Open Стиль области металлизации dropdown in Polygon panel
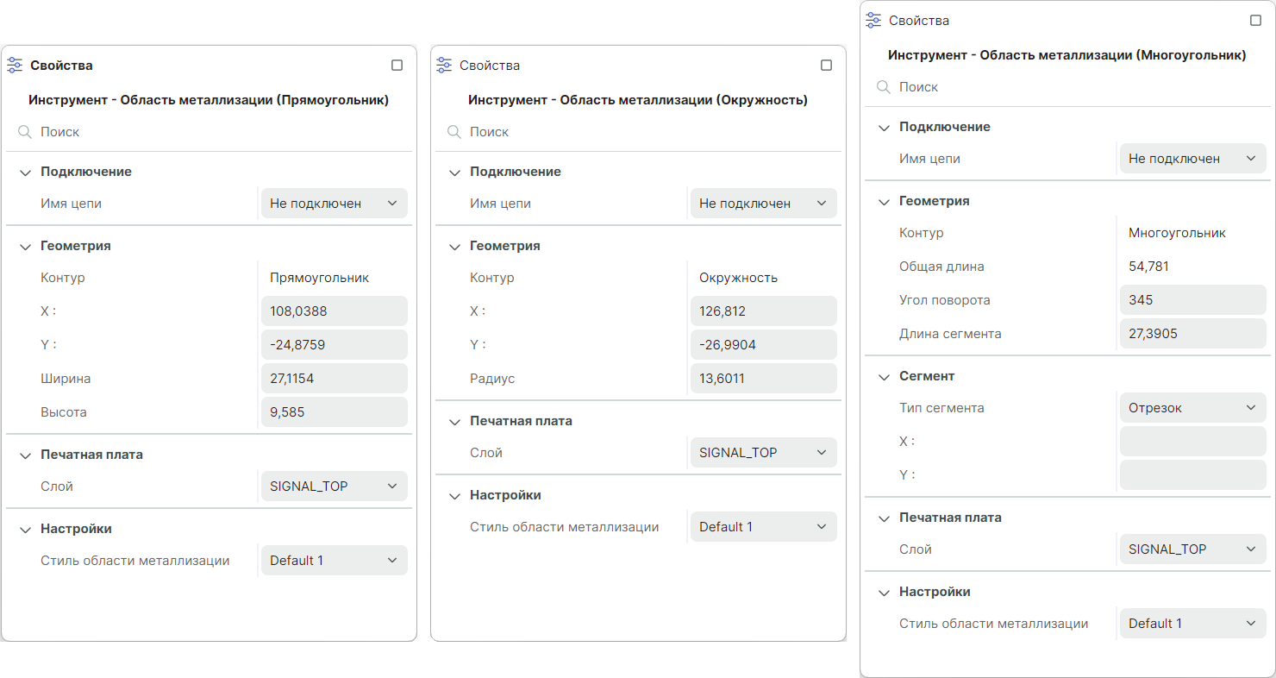Image resolution: width=1276 pixels, height=678 pixels. (x=1192, y=624)
